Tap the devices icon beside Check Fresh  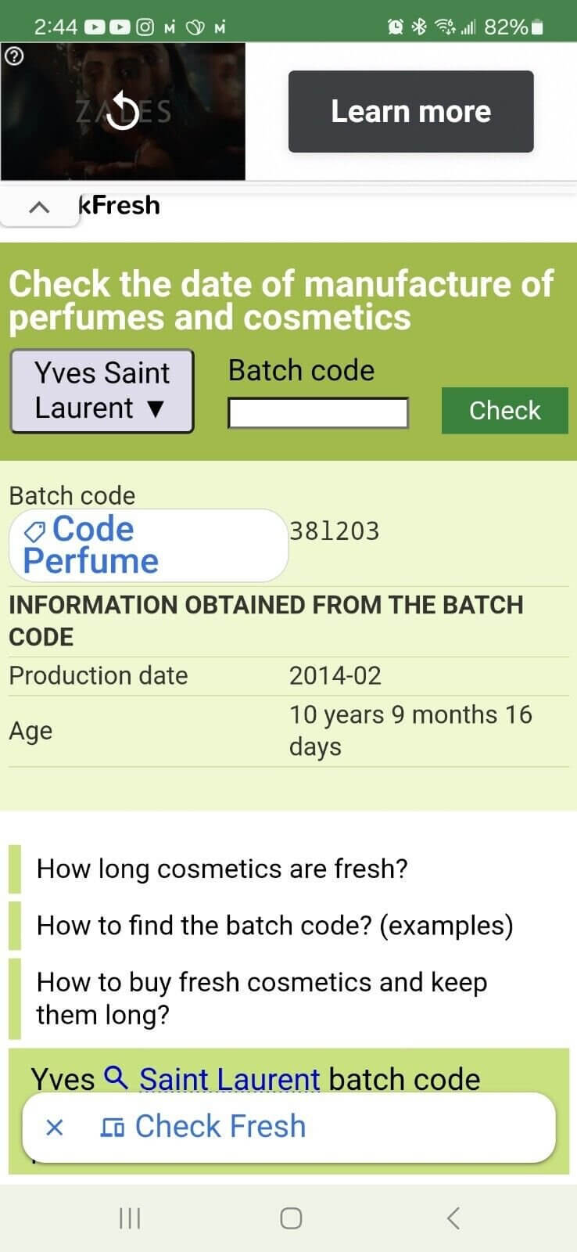pyautogui.click(x=113, y=1128)
